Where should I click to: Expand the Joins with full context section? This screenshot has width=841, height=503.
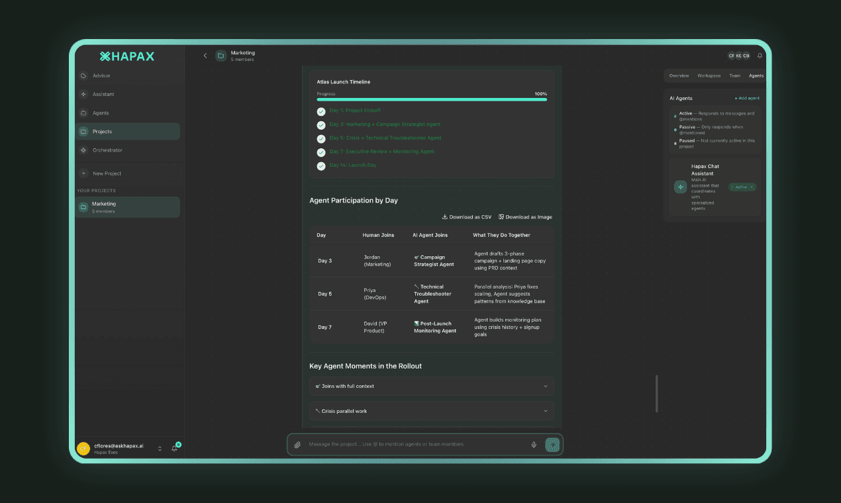click(x=431, y=386)
